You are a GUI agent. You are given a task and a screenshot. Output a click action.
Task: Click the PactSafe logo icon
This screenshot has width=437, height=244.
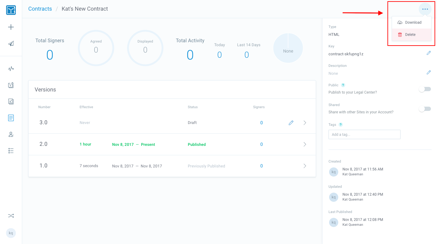coord(11,10)
